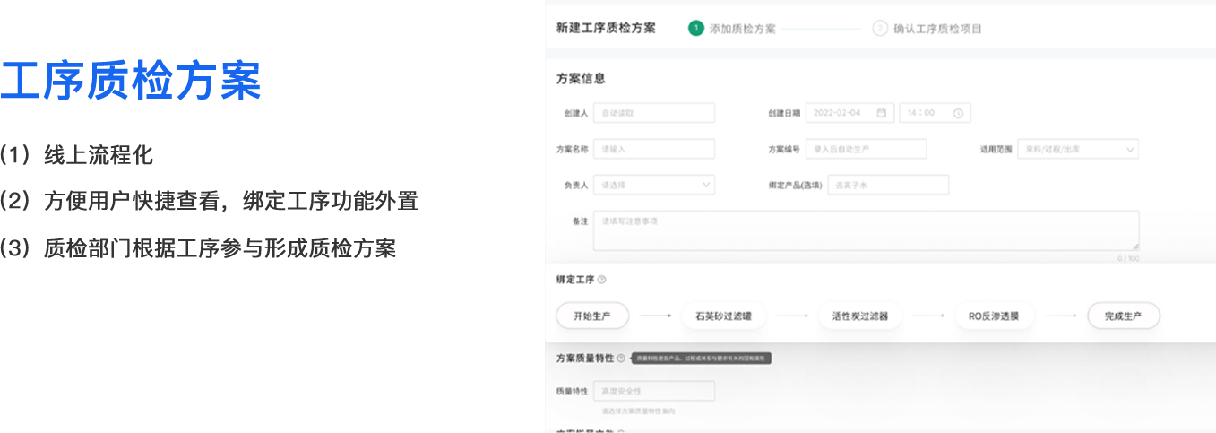Click the 开始生产 process button
This screenshot has height=433, width=1216.
click(592, 316)
